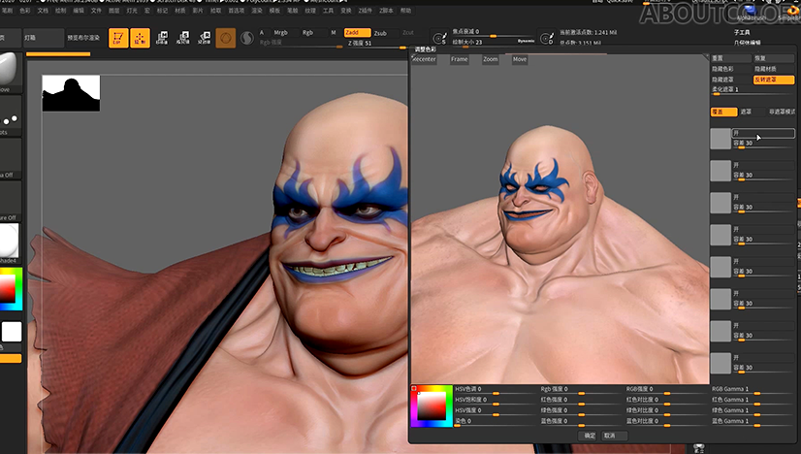The image size is (801, 454).
Task: Click Frame in the preview dialog
Action: coord(460,59)
